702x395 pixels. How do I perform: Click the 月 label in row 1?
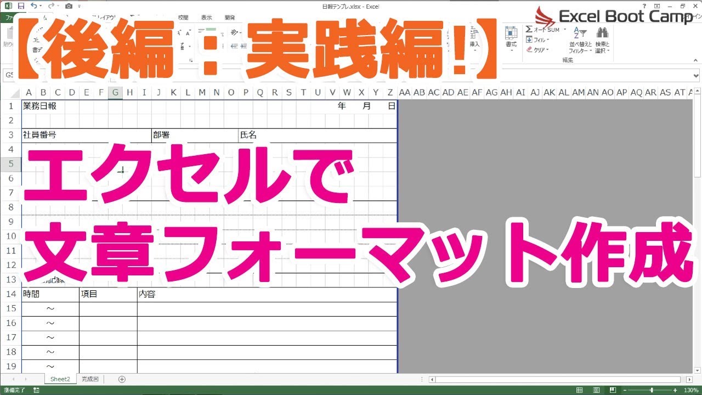(x=366, y=106)
